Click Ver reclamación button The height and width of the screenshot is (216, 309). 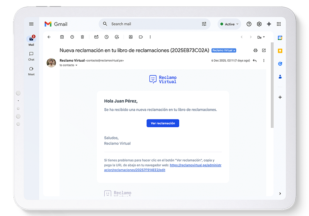163,123
